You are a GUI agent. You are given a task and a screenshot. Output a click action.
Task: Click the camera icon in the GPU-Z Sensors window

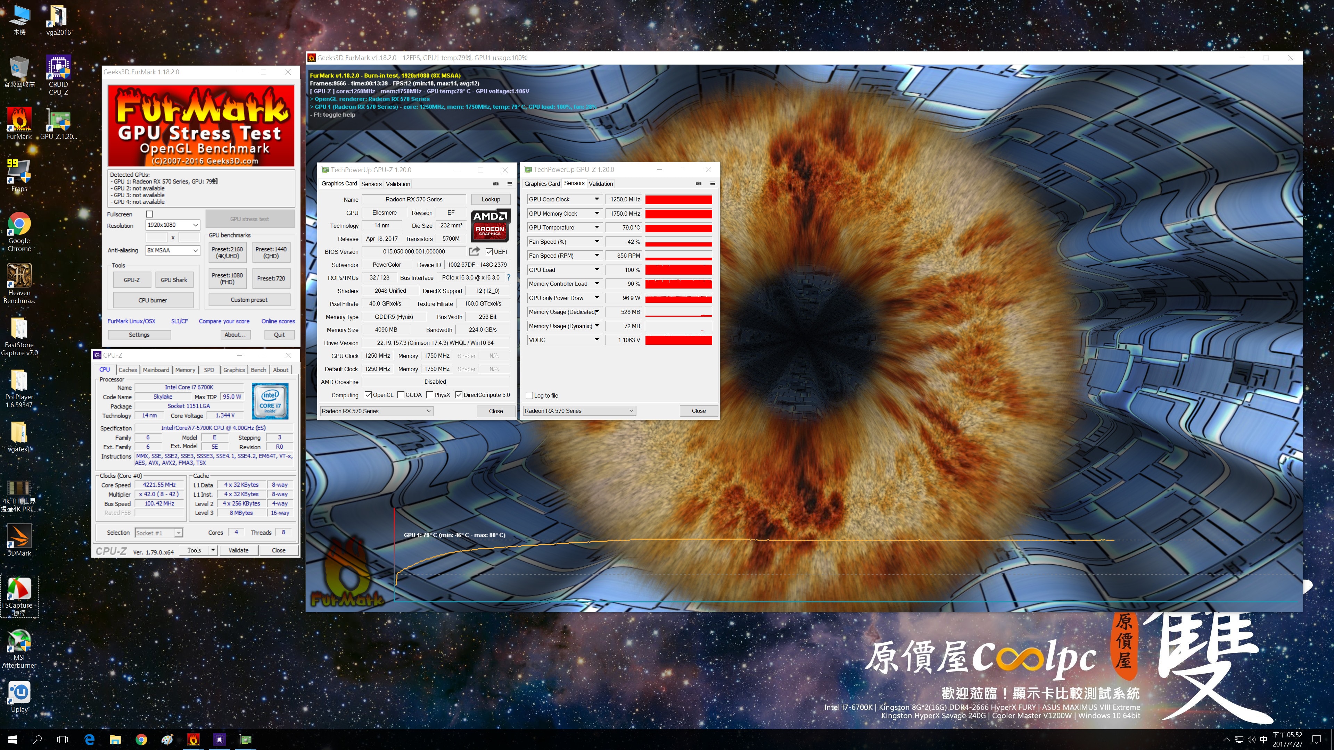click(x=699, y=183)
